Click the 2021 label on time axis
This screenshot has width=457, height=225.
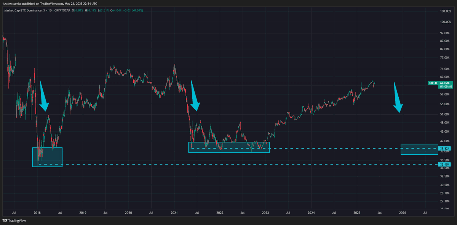click(174, 213)
